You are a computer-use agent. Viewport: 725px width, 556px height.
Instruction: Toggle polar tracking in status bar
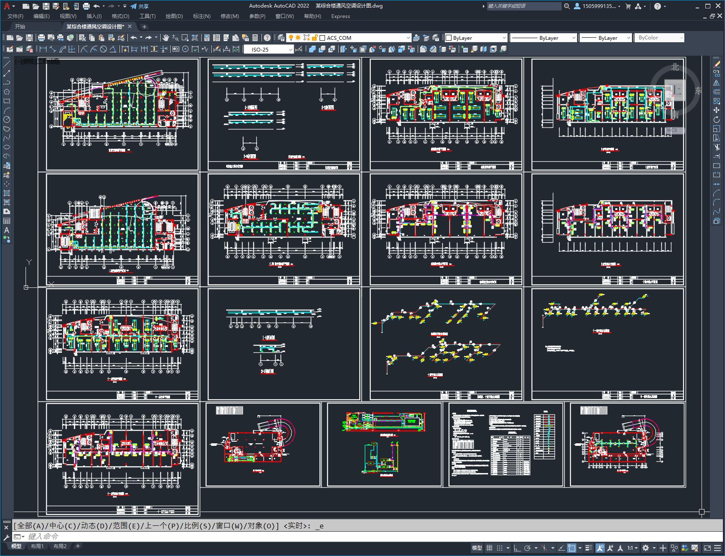tap(528, 548)
